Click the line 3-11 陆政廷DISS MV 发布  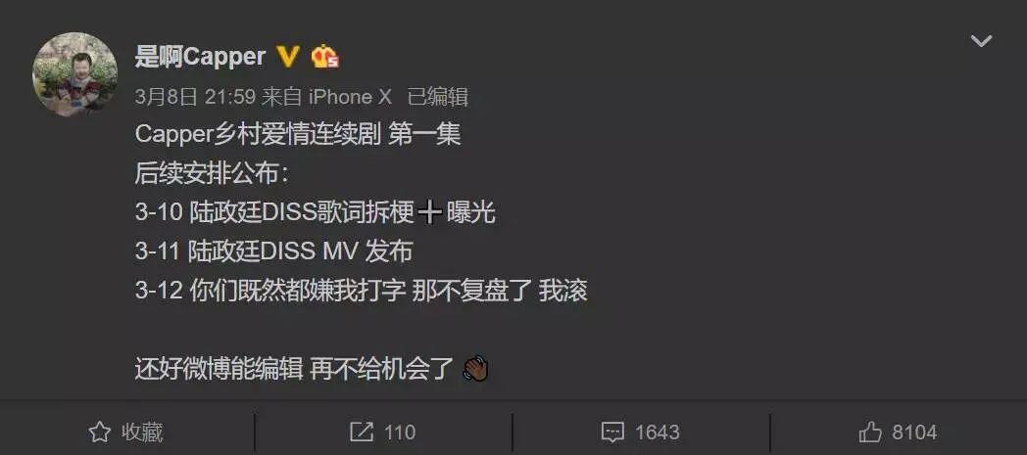273,251
